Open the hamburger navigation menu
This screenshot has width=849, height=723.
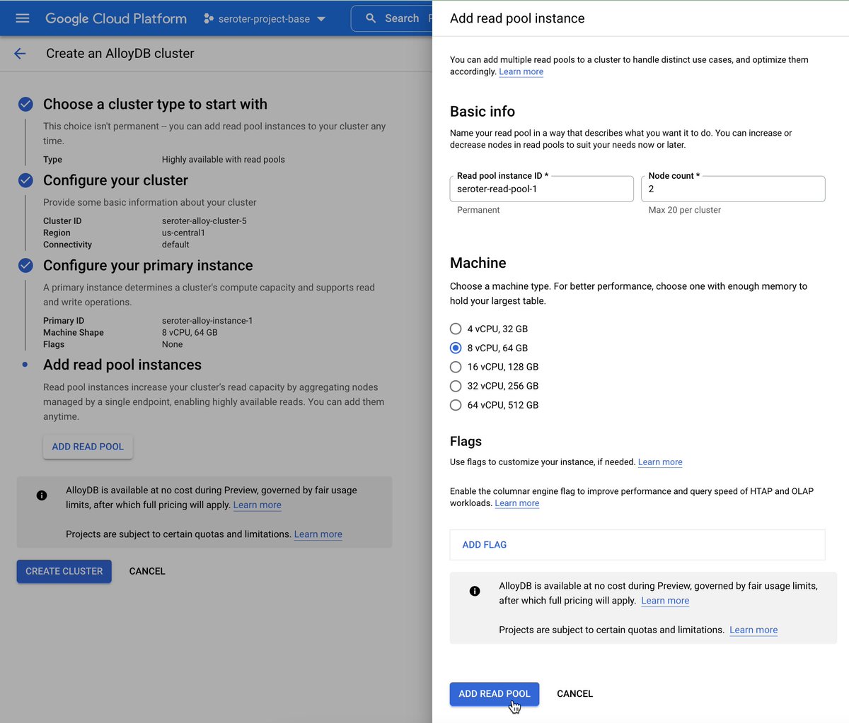coord(23,18)
